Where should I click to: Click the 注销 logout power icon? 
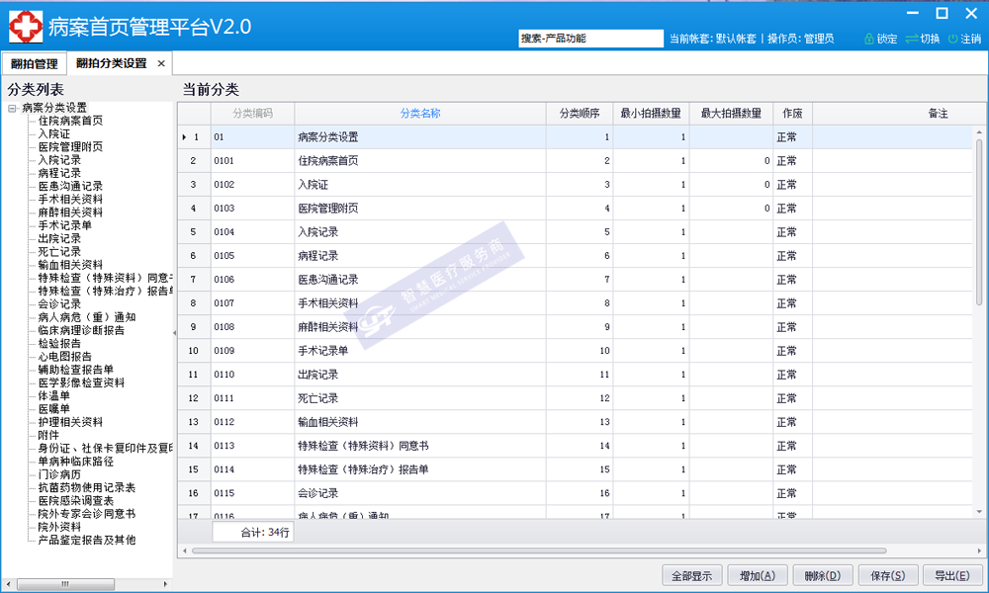click(952, 39)
